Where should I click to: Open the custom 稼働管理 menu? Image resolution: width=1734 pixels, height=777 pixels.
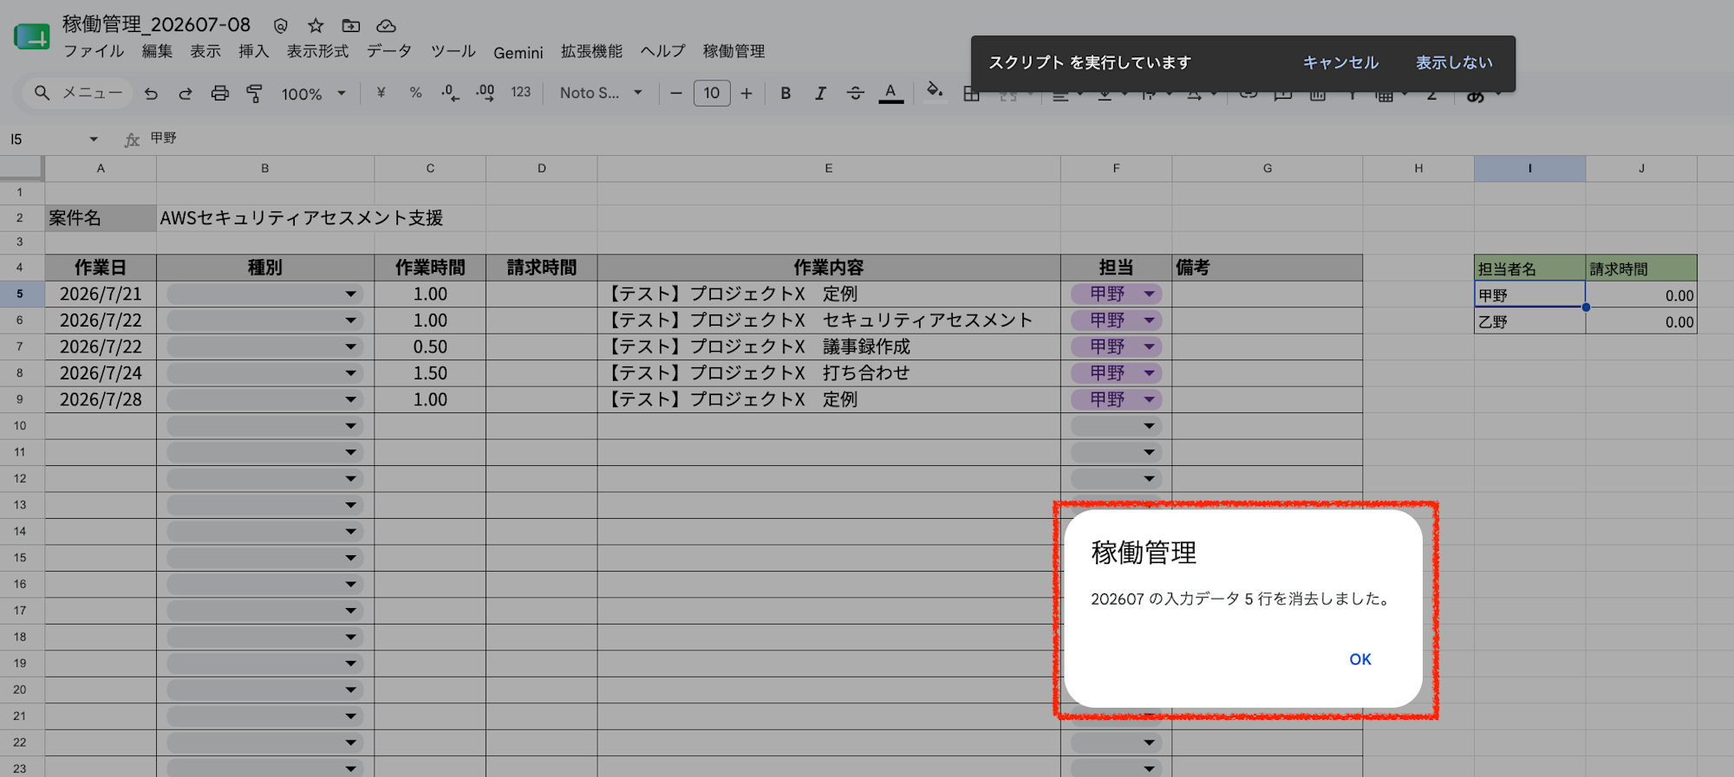(x=733, y=51)
